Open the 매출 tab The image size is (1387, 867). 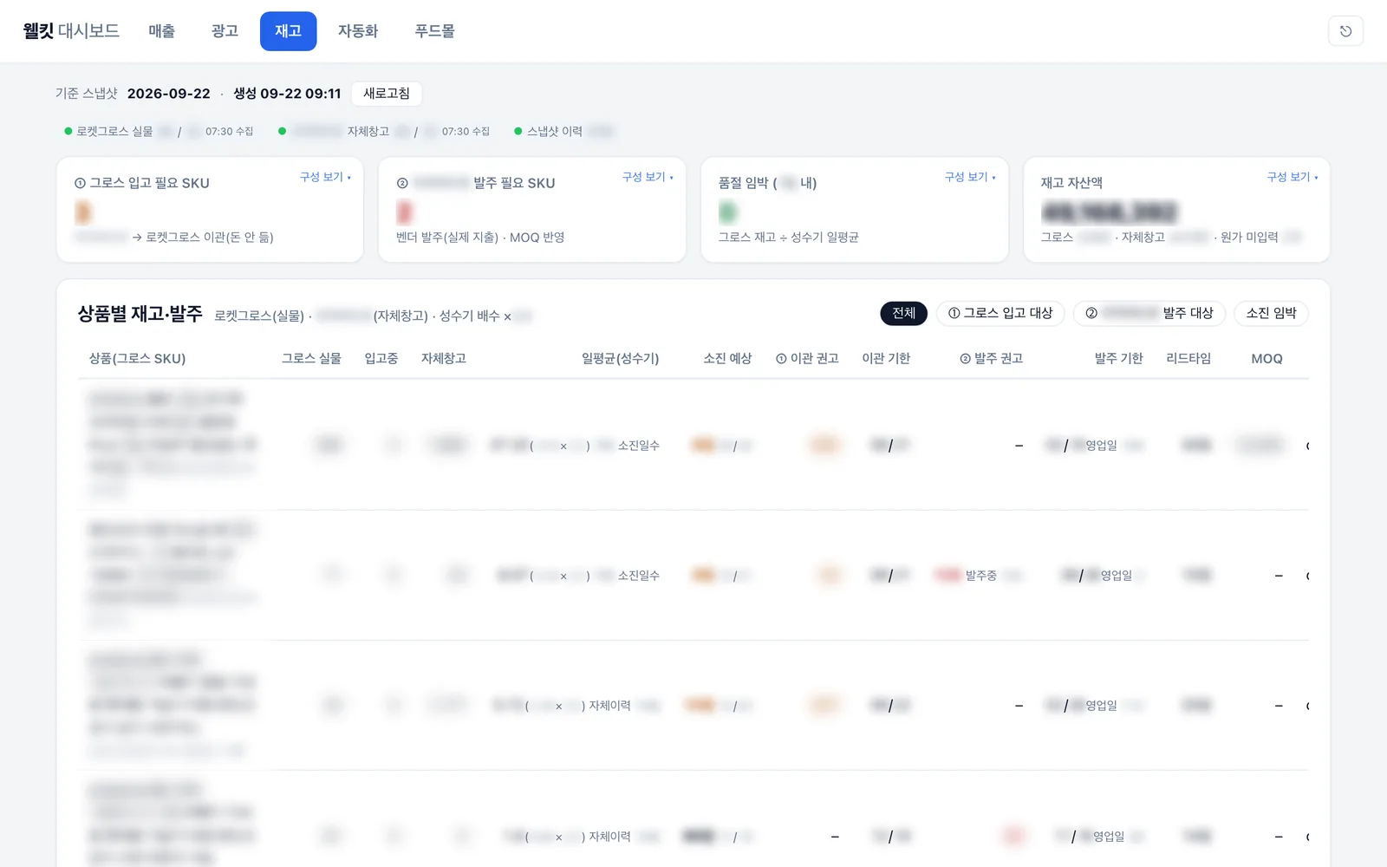click(x=161, y=31)
